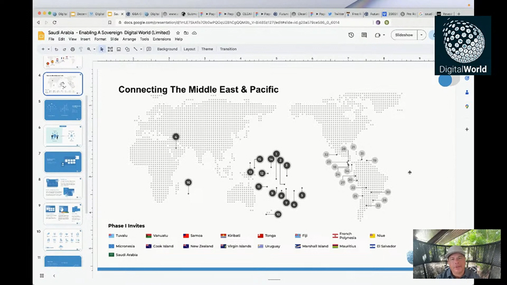
Task: Expand the Slideshow options dropdown arrow
Action: click(421, 35)
